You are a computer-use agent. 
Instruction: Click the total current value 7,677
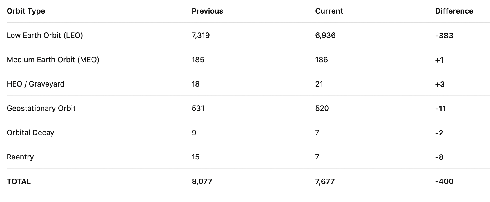[x=325, y=181]
